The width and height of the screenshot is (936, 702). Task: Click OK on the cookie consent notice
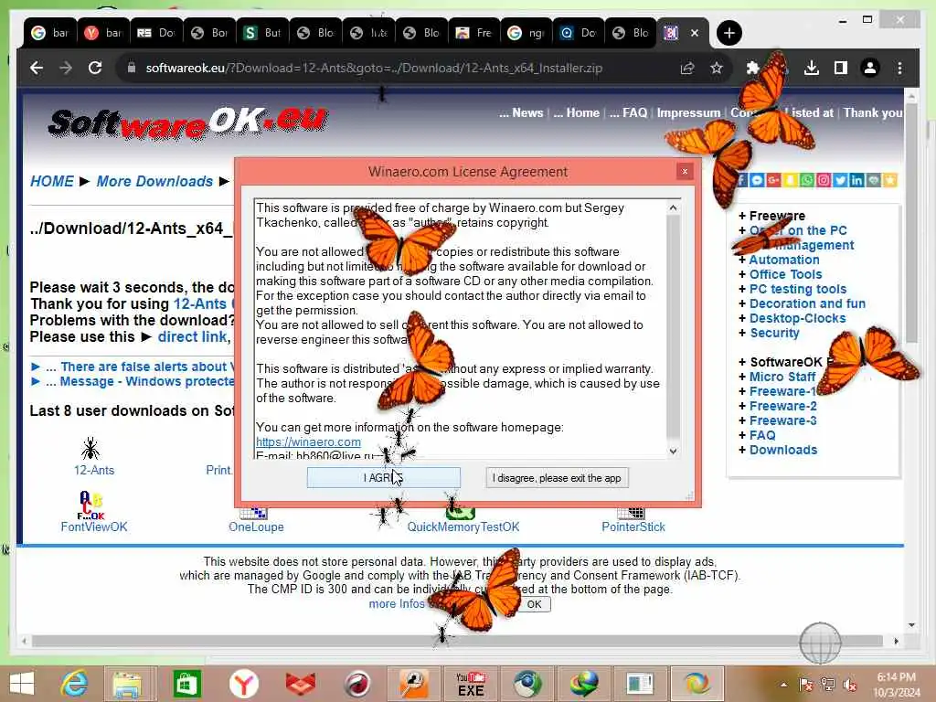coord(534,604)
